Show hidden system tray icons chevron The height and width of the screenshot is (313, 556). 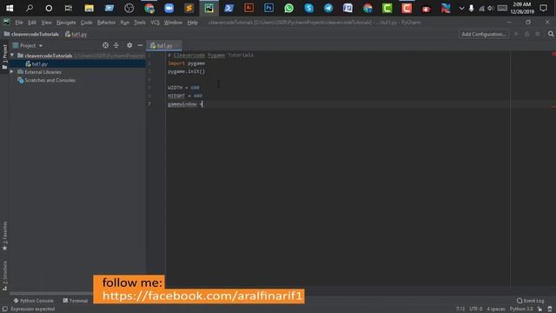click(x=461, y=8)
